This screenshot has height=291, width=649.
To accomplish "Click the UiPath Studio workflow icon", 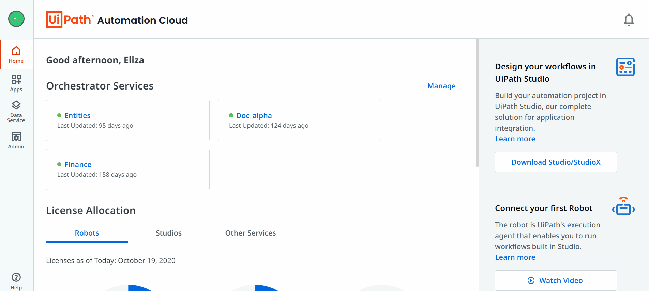I will [625, 67].
